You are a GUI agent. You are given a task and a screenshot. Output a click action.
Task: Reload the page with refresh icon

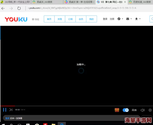tap(19, 8)
